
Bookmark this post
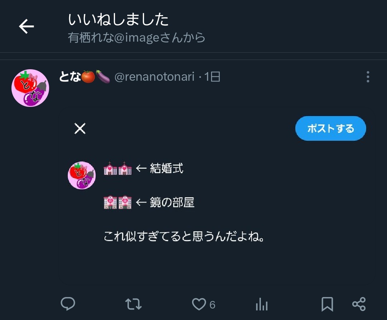327,304
